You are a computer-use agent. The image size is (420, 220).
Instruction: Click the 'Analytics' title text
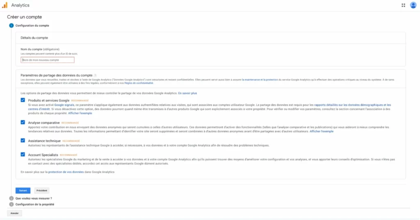(21, 5)
